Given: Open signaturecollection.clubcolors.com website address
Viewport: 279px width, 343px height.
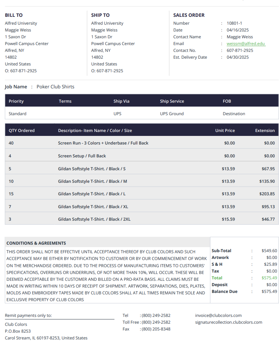Looking at the screenshot, I should [x=228, y=322].
